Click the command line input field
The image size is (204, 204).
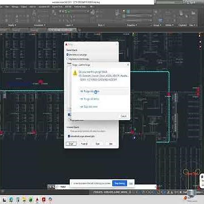(107, 187)
